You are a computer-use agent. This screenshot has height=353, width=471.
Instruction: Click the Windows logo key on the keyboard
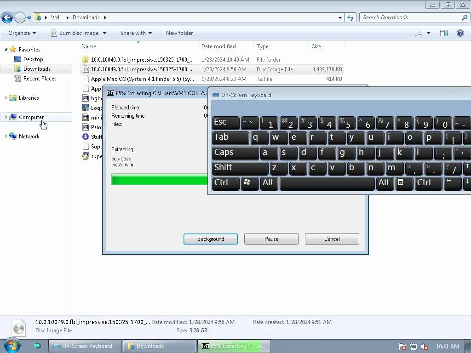coord(249,183)
